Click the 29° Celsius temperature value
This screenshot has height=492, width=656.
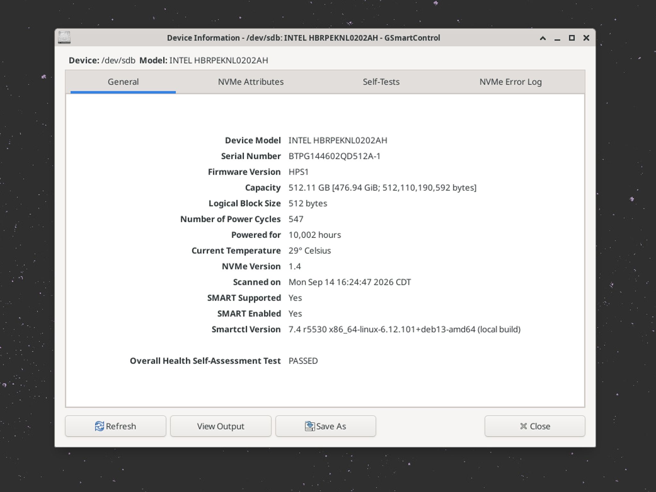(310, 250)
